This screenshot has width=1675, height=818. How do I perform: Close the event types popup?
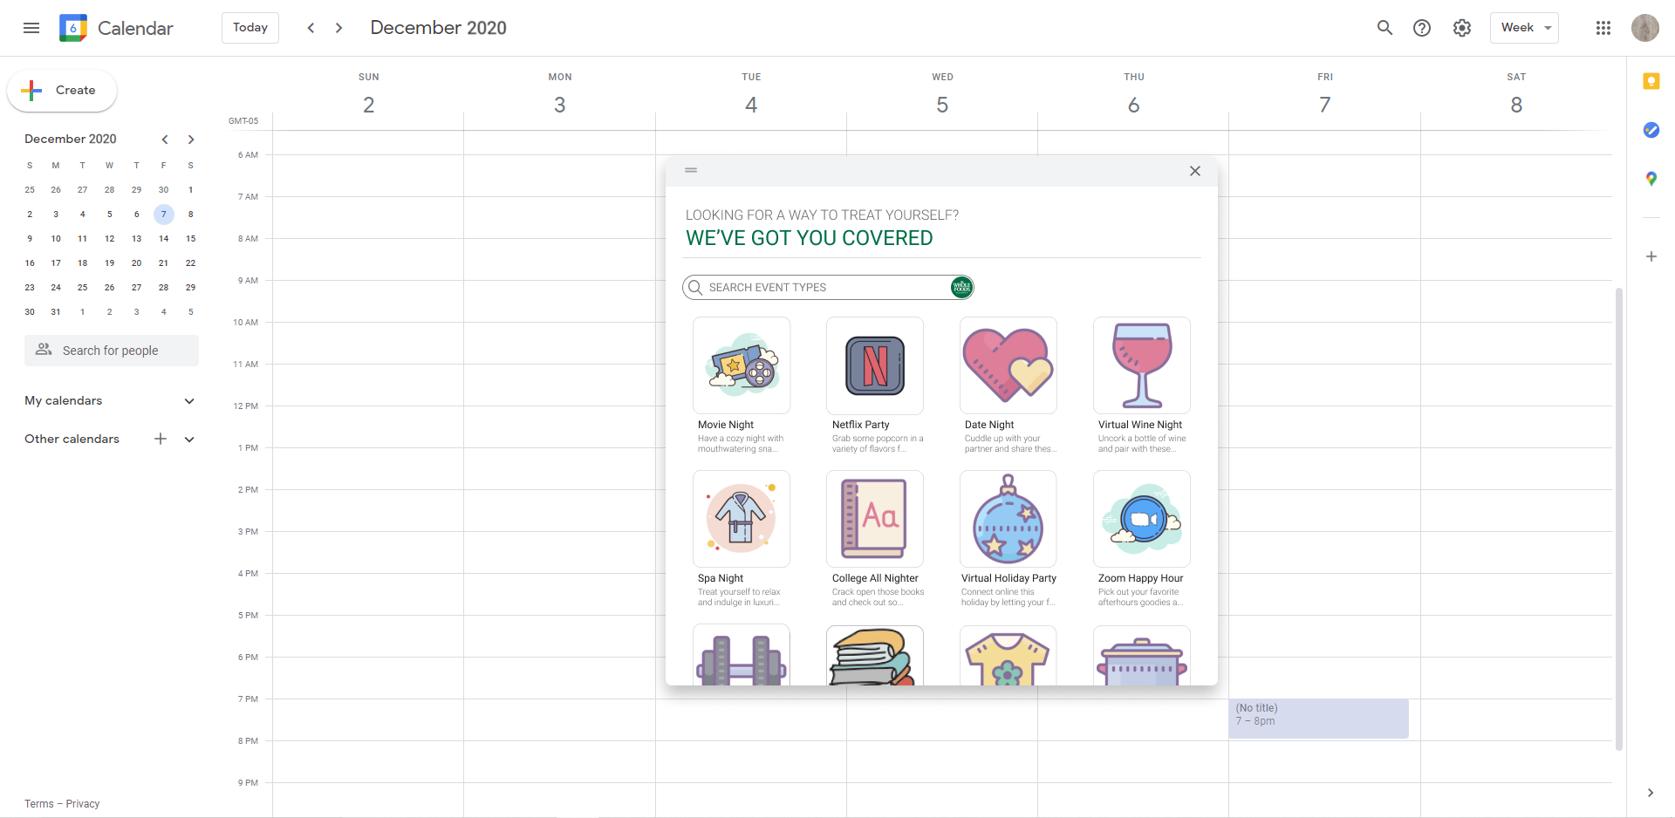[x=1195, y=171]
